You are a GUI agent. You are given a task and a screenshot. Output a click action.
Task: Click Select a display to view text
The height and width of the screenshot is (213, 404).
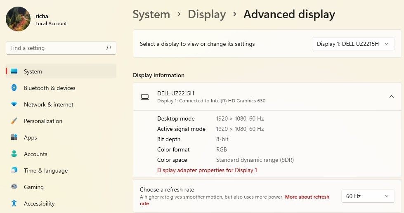pos(197,44)
